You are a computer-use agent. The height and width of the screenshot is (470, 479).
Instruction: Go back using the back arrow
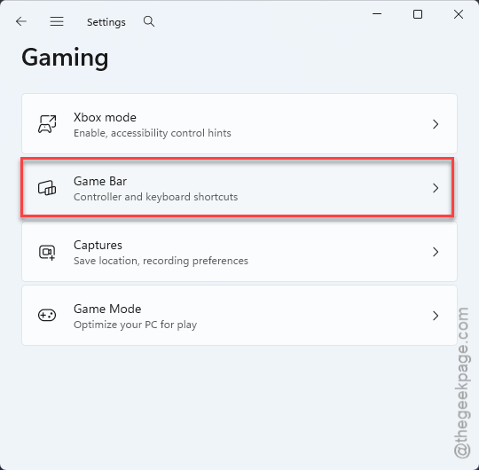(21, 21)
